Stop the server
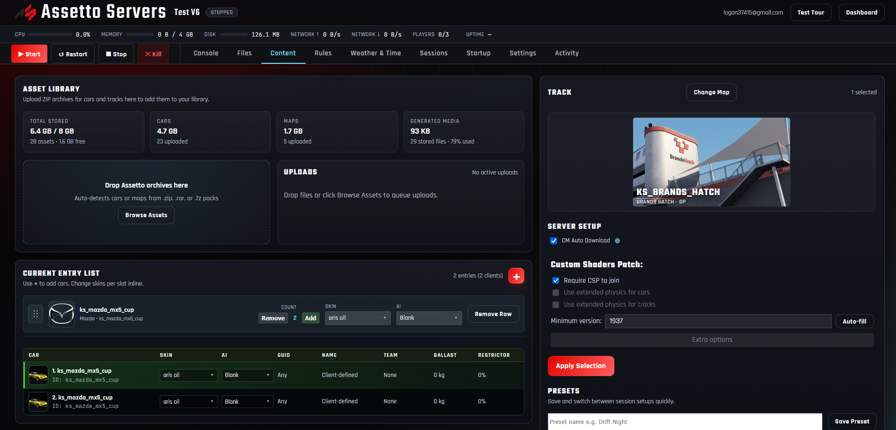The width and height of the screenshot is (896, 430). click(x=116, y=54)
